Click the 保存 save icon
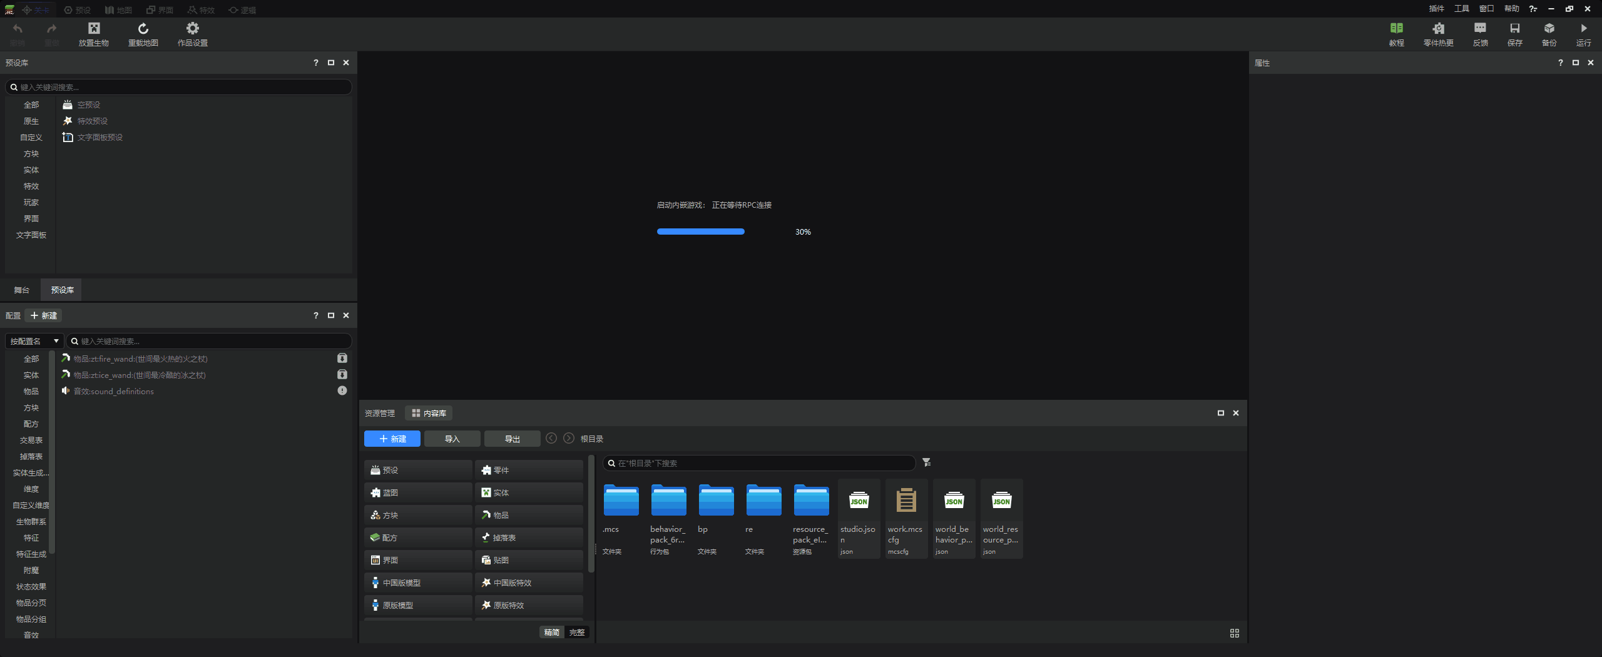Image resolution: width=1602 pixels, height=657 pixels. point(1514,29)
